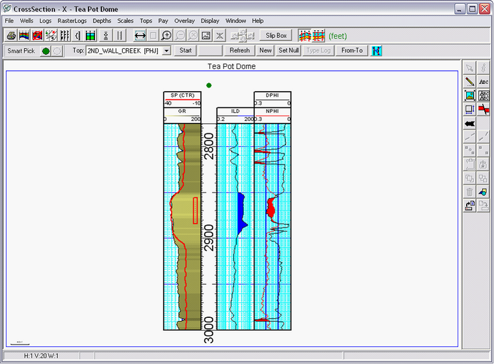This screenshot has height=364, width=494.
Task: Click the horizontal double-arrow fit width icon
Action: 140,35
